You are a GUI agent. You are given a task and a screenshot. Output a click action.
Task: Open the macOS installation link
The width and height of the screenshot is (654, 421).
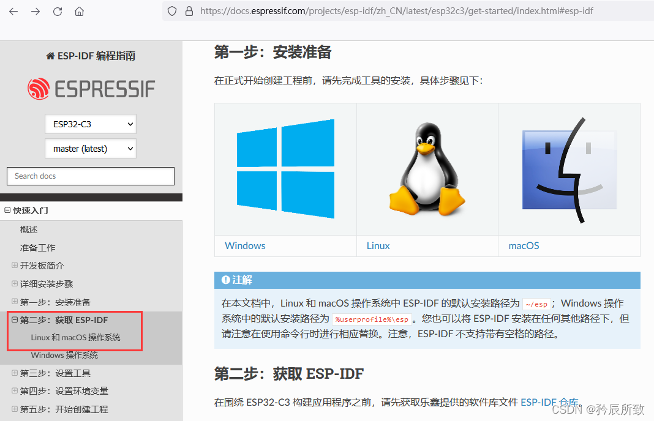(524, 245)
